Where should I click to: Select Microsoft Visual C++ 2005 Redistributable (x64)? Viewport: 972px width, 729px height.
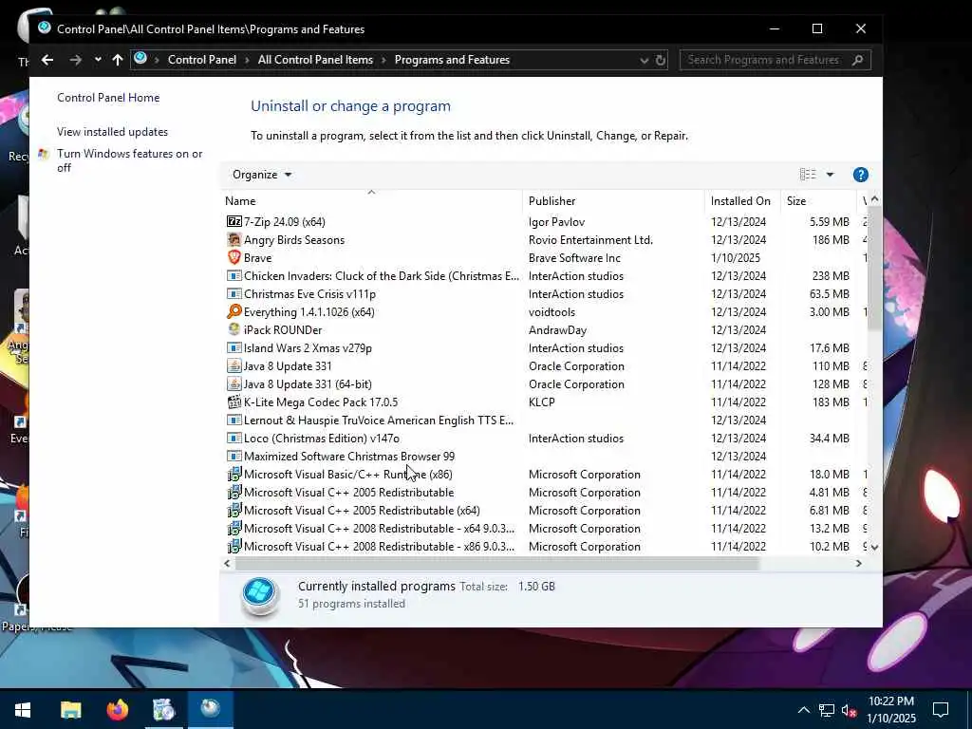click(544, 510)
